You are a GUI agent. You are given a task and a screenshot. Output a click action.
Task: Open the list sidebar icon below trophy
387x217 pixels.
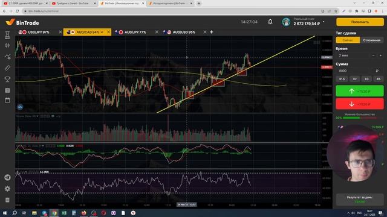coord(7,90)
